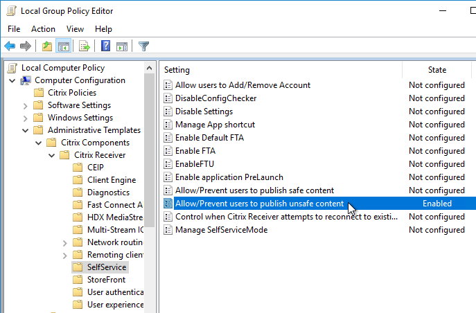Expand the Network routing node
This screenshot has height=313, width=476.
[64, 242]
